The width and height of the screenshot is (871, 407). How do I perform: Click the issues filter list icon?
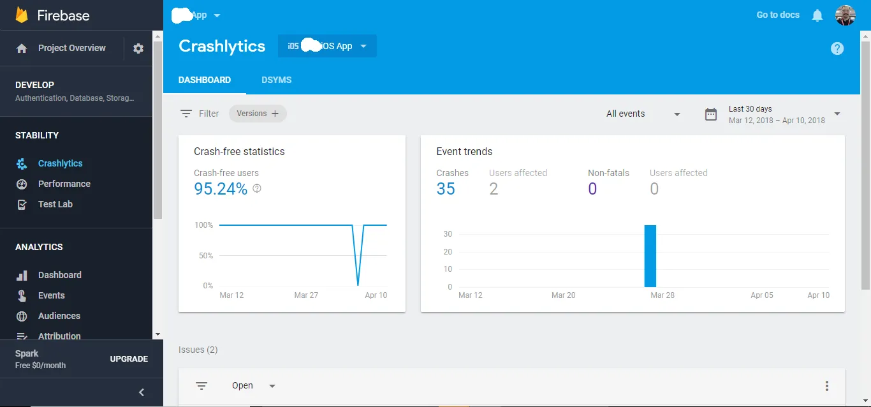[x=201, y=386]
